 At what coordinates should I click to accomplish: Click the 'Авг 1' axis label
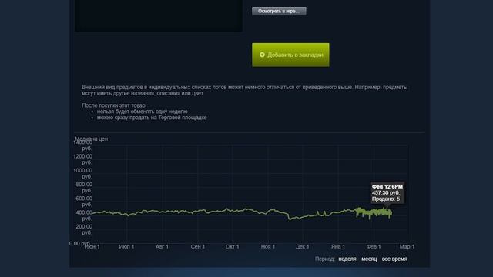pos(162,246)
